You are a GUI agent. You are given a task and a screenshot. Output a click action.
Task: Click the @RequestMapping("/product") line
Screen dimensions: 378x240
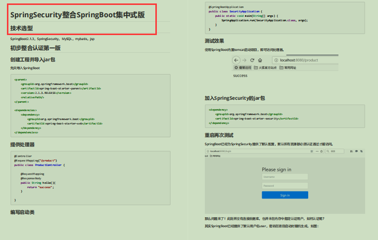tap(36, 160)
